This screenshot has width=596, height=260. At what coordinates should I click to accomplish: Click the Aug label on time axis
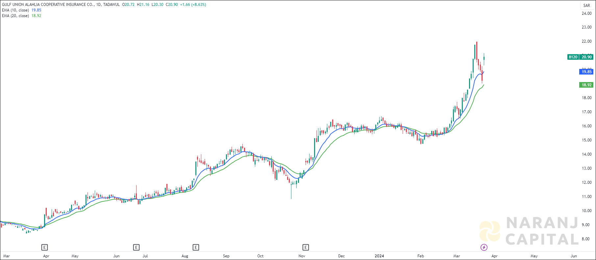coord(185,256)
